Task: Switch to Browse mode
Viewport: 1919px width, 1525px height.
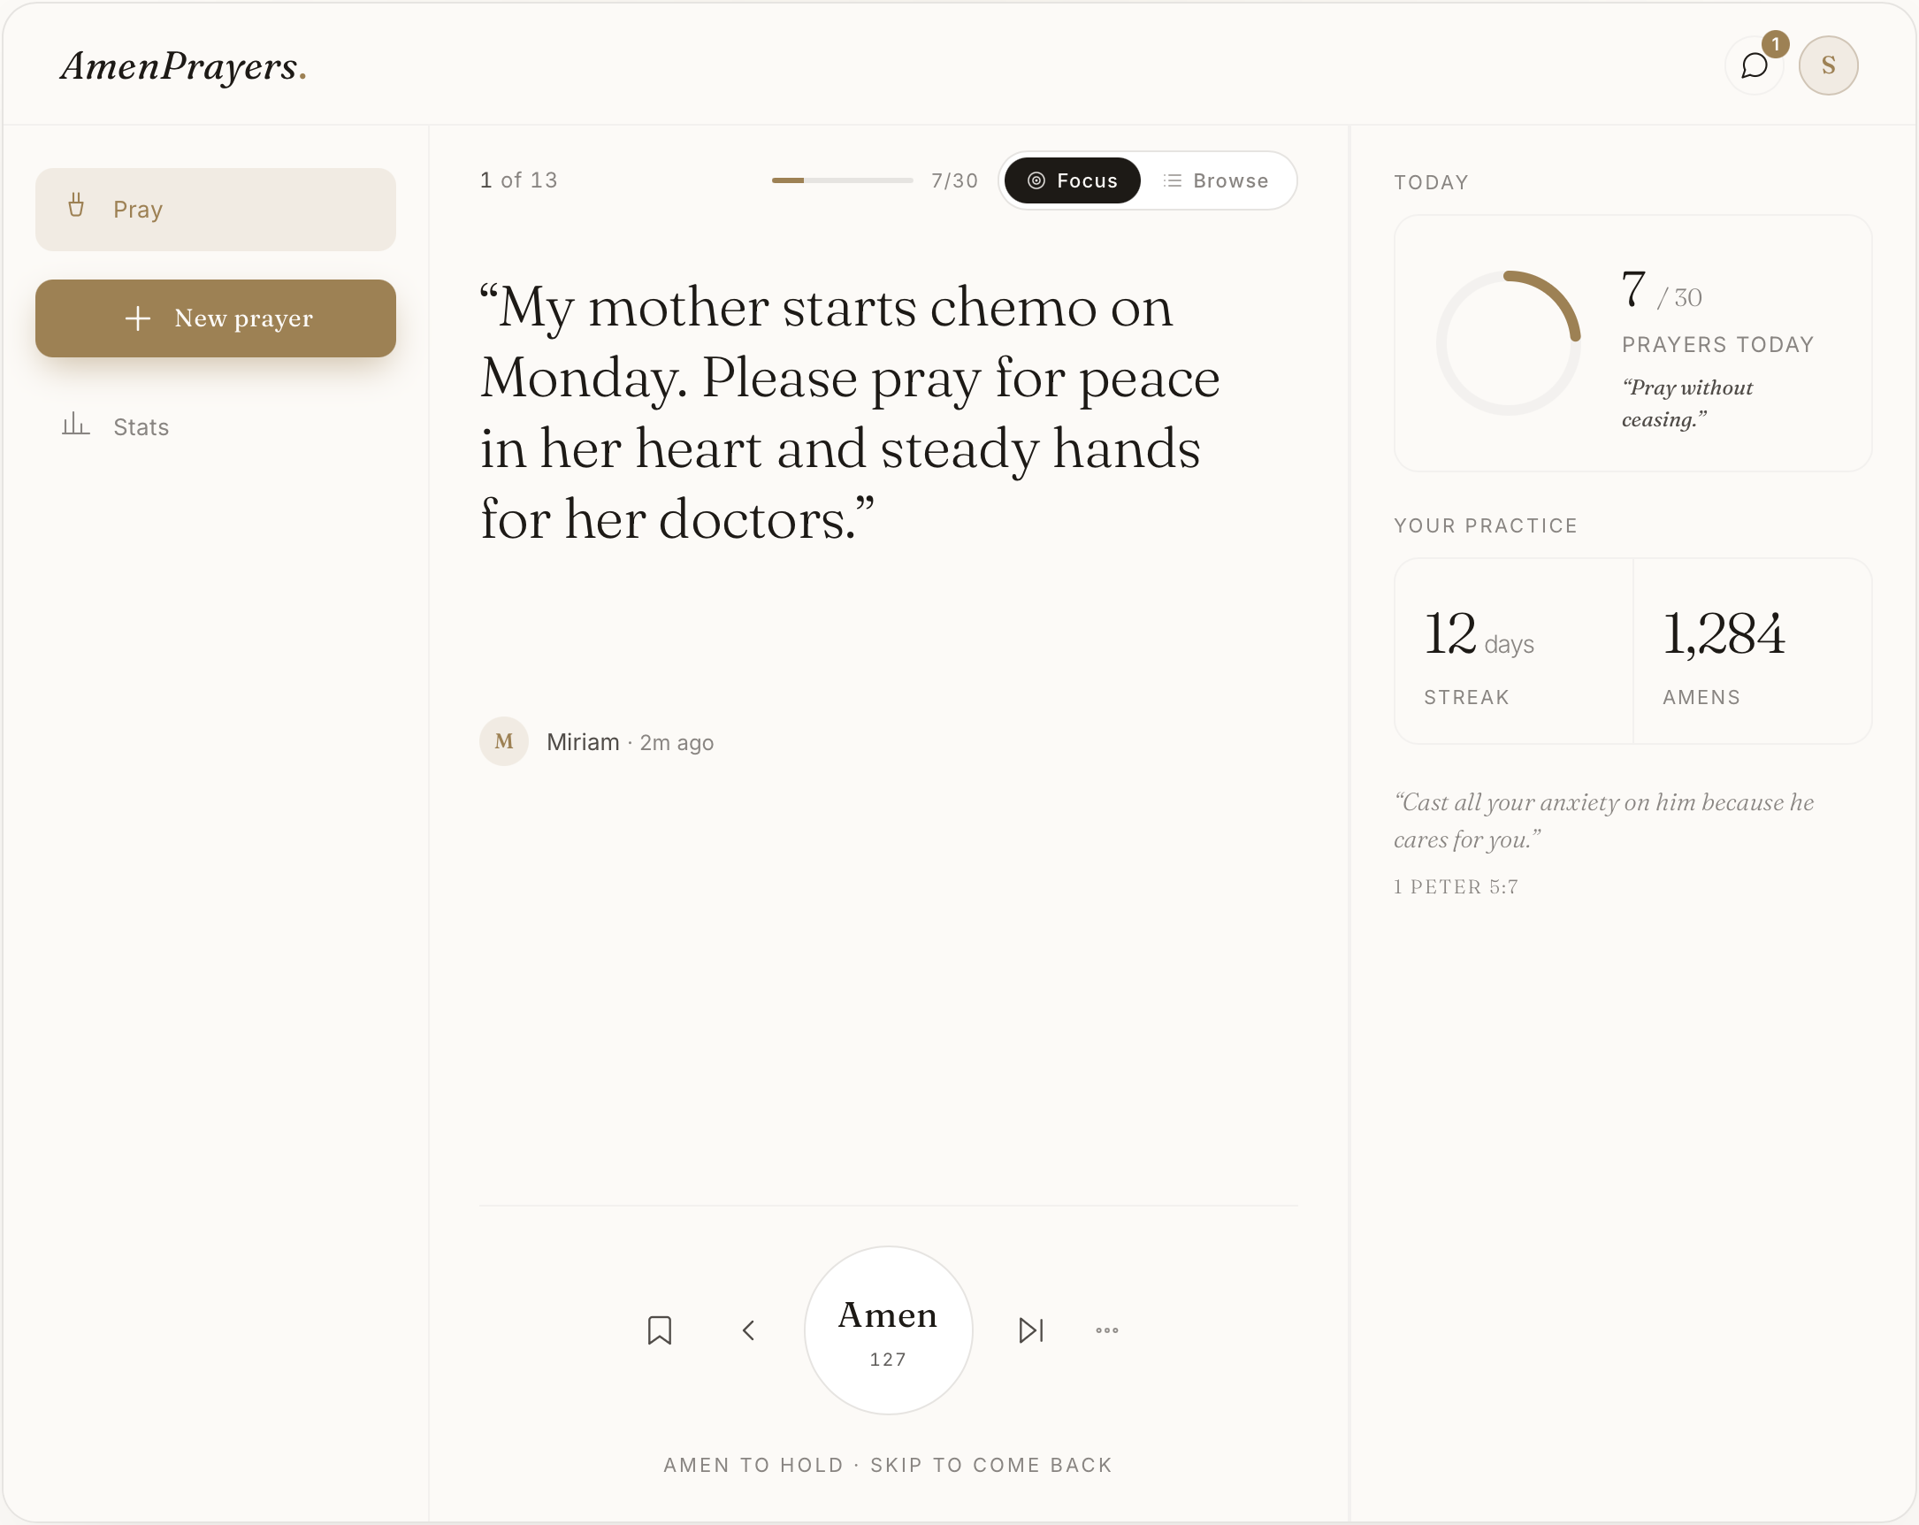Action: [1216, 180]
